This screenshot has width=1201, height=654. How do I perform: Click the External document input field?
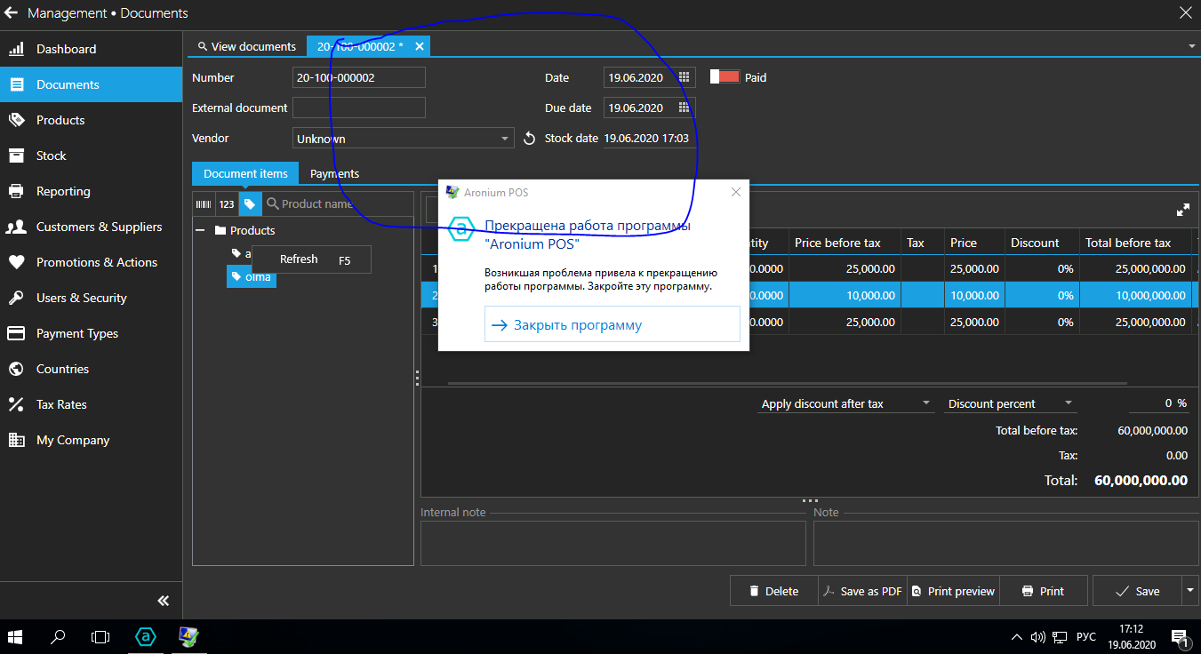358,108
